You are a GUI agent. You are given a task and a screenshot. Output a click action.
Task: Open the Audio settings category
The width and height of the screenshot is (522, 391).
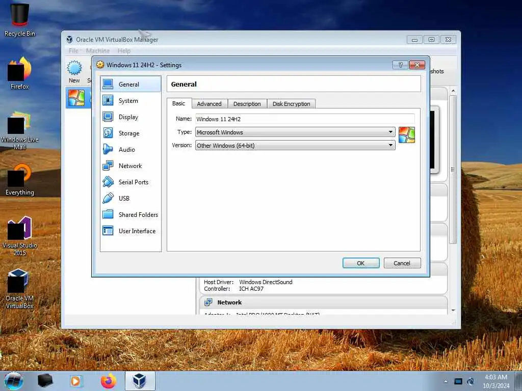point(130,149)
